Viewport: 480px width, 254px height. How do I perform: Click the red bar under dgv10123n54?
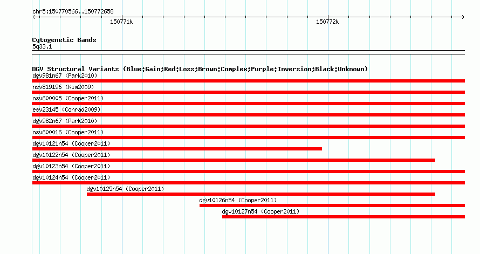tap(248, 171)
